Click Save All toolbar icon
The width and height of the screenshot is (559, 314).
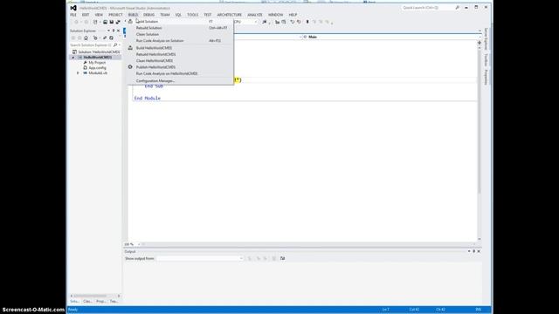pyautogui.click(x=118, y=22)
